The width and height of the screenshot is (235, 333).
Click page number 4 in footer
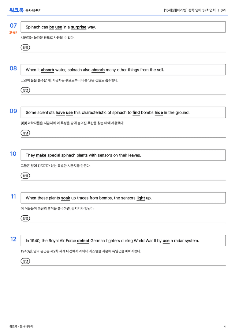click(225, 327)
